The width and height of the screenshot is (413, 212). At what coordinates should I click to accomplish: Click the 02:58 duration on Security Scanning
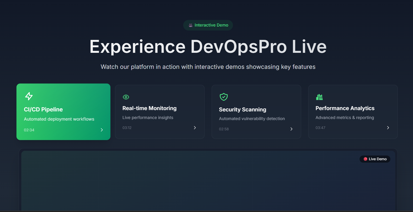pos(224,129)
